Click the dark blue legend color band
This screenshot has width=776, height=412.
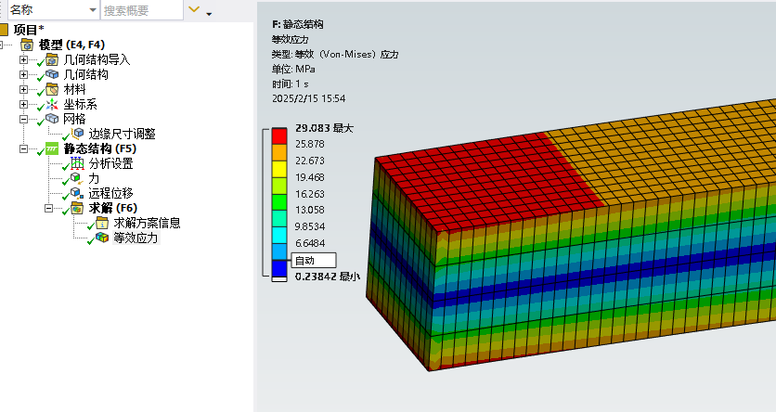pyautogui.click(x=279, y=268)
